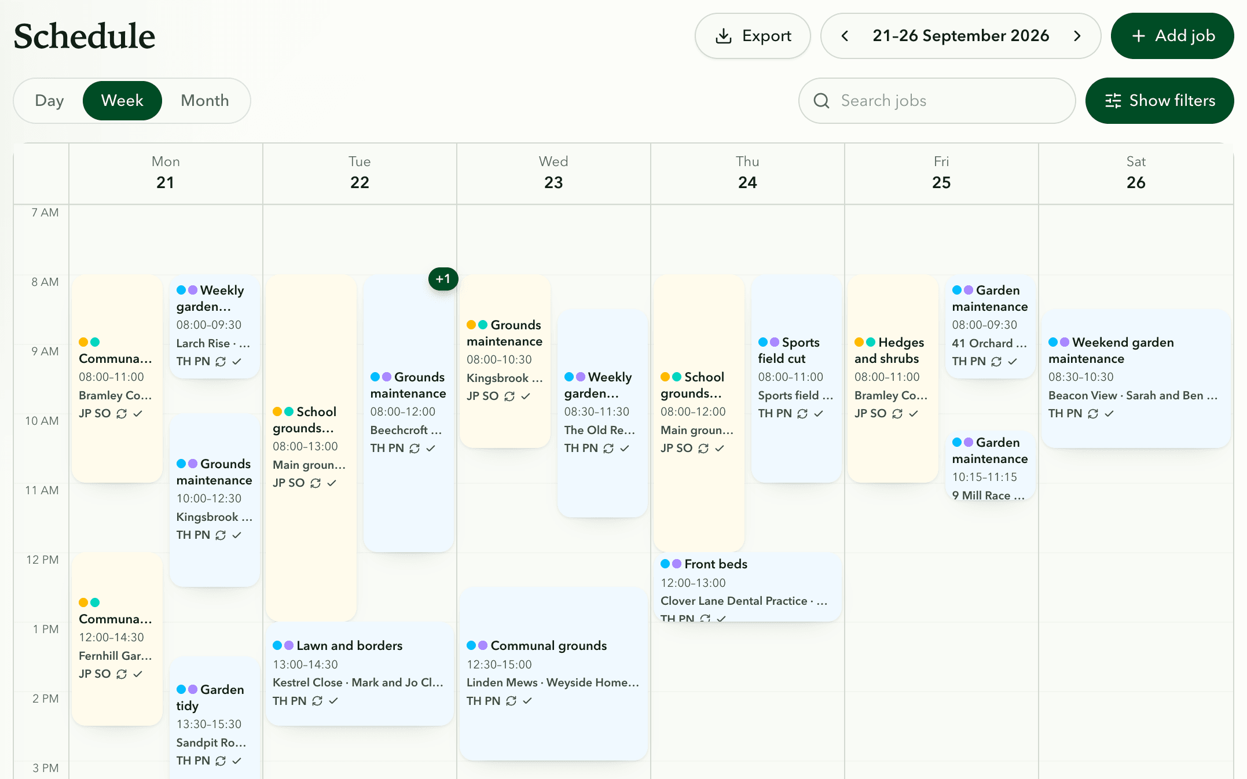Click recurring icon on 41 Orchard garden maintenance

(x=996, y=361)
